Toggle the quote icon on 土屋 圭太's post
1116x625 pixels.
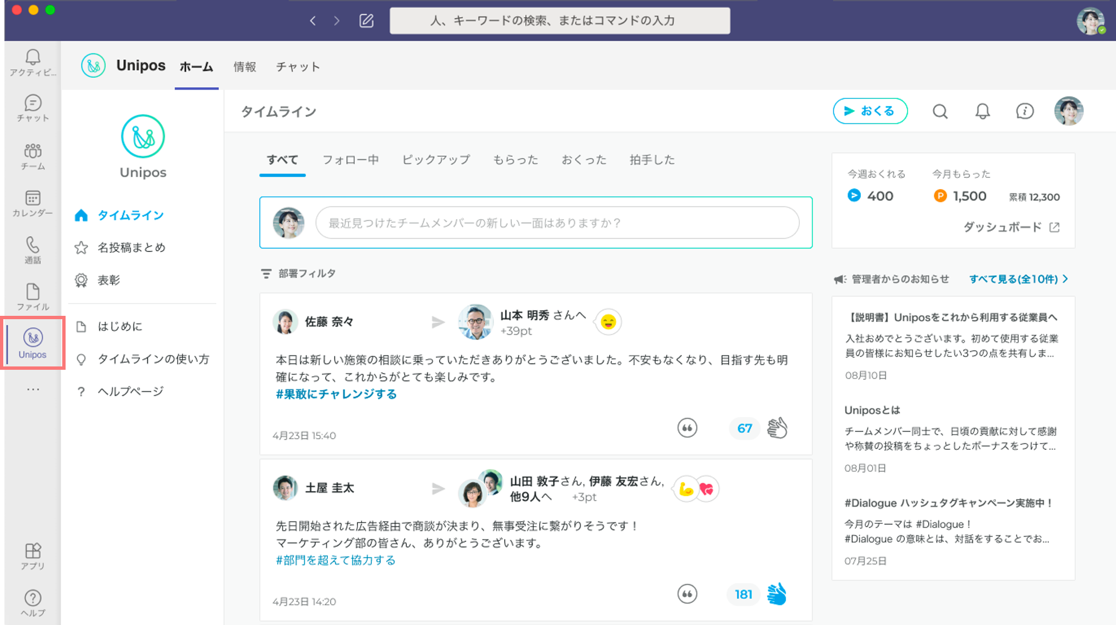[687, 594]
